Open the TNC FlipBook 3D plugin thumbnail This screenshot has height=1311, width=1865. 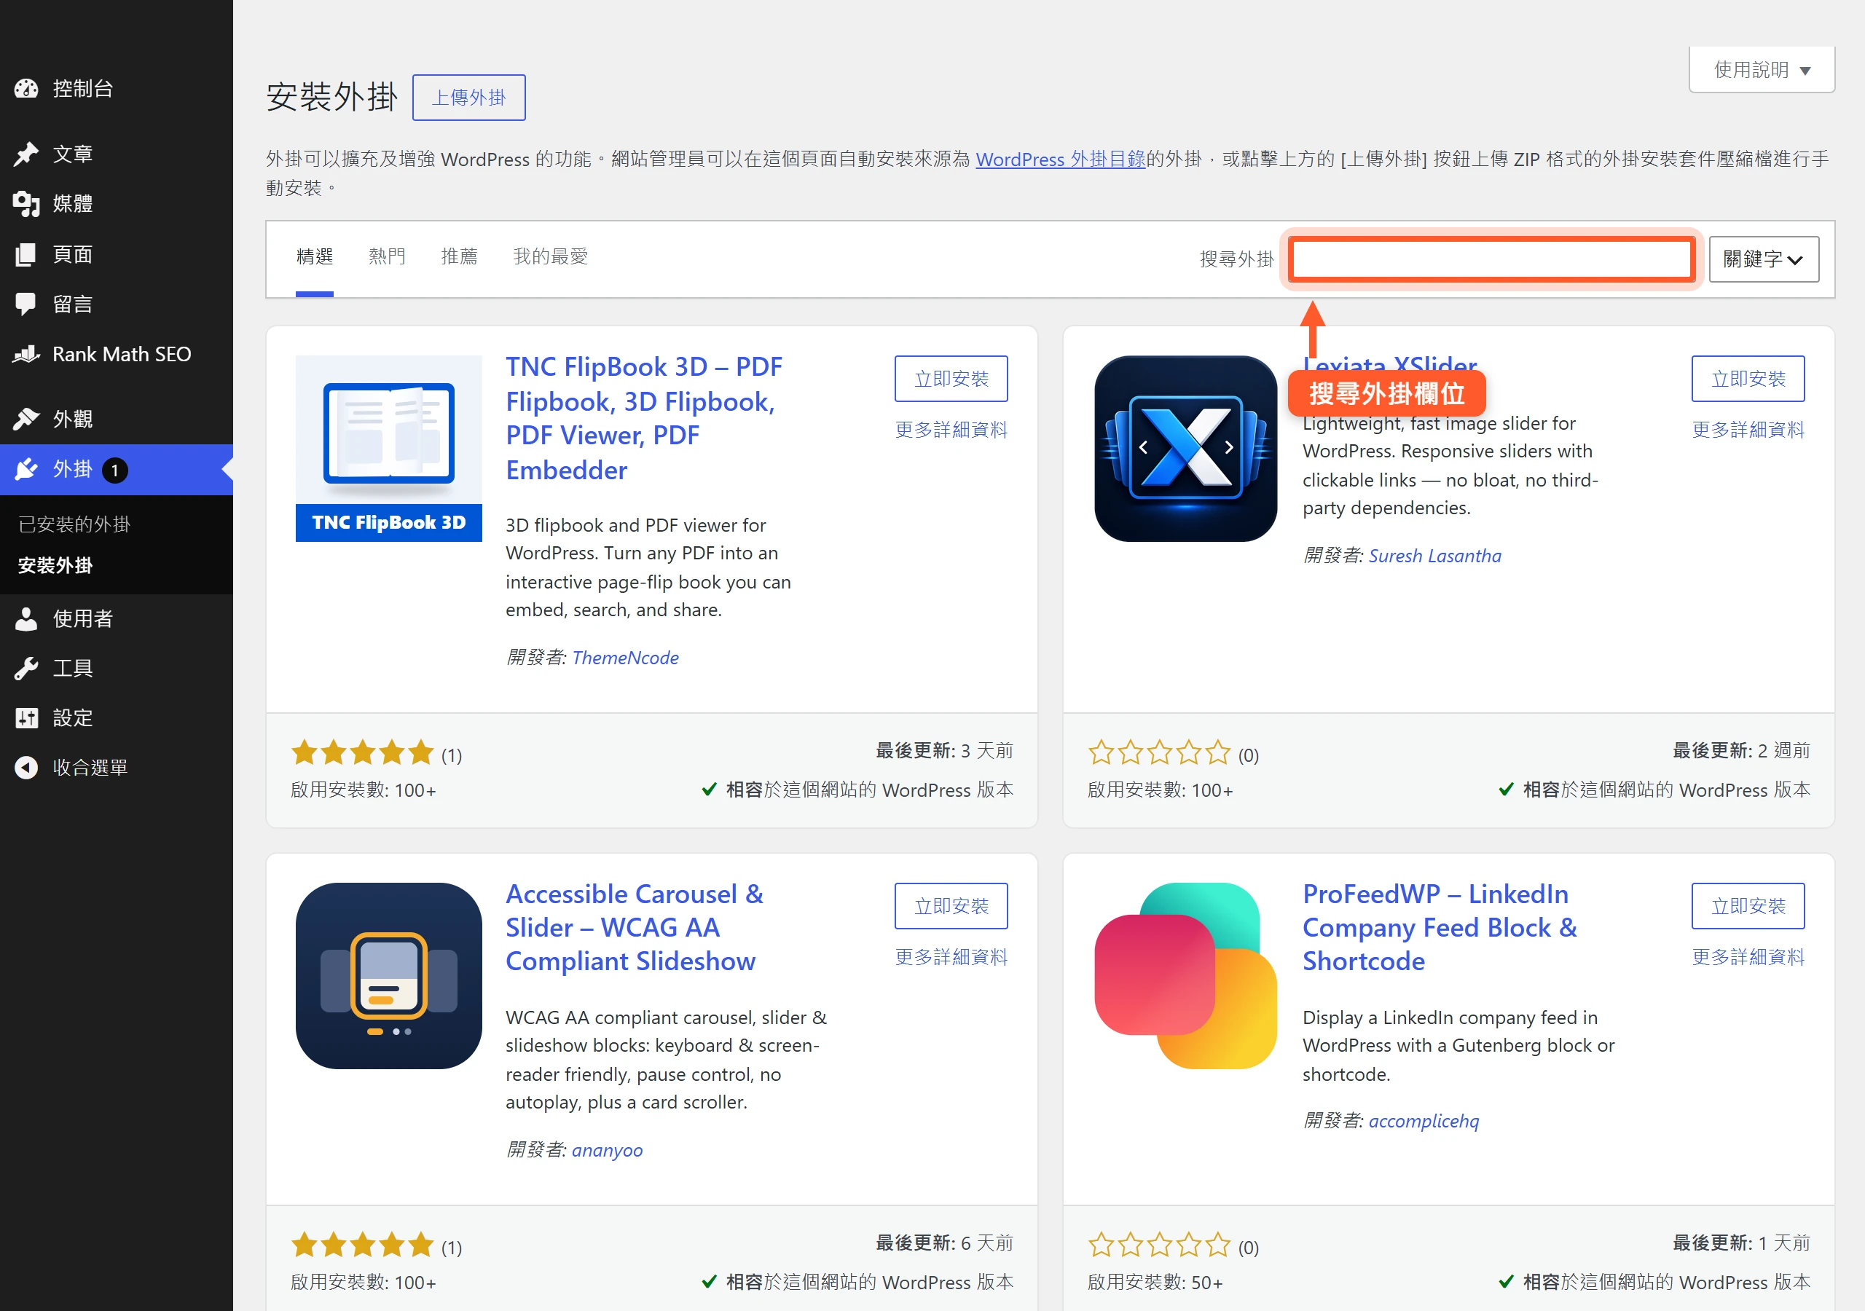pos(388,449)
